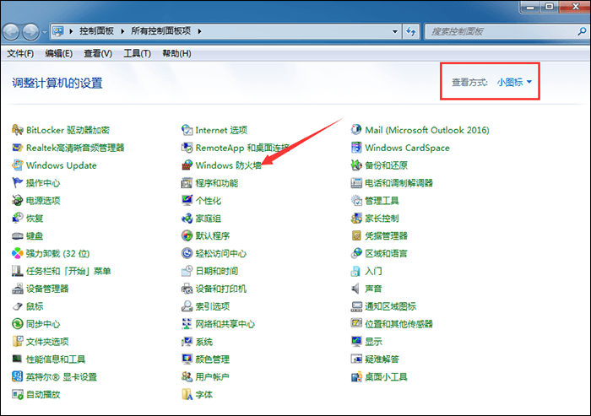
Task: Click the 程序和功能 link
Action: [x=216, y=183]
